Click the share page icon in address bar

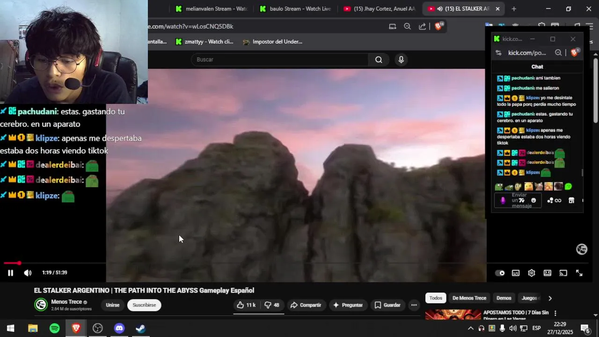422,26
